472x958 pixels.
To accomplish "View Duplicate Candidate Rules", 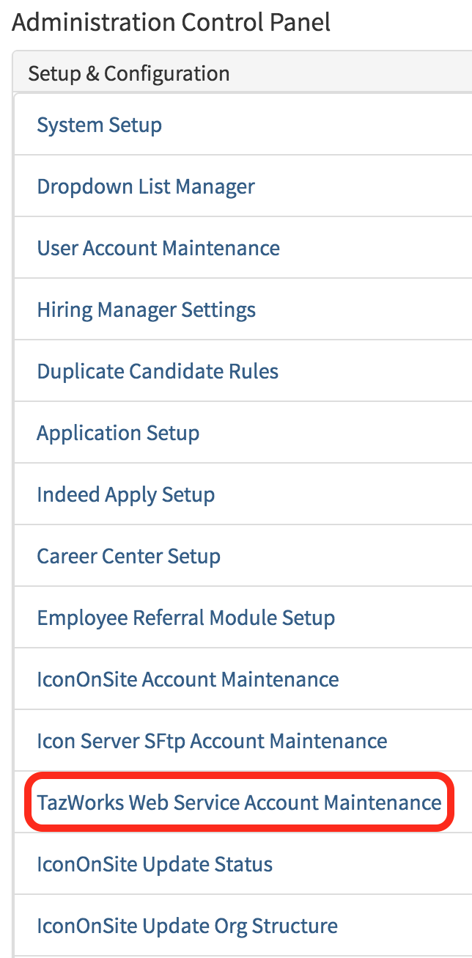I will (158, 370).
